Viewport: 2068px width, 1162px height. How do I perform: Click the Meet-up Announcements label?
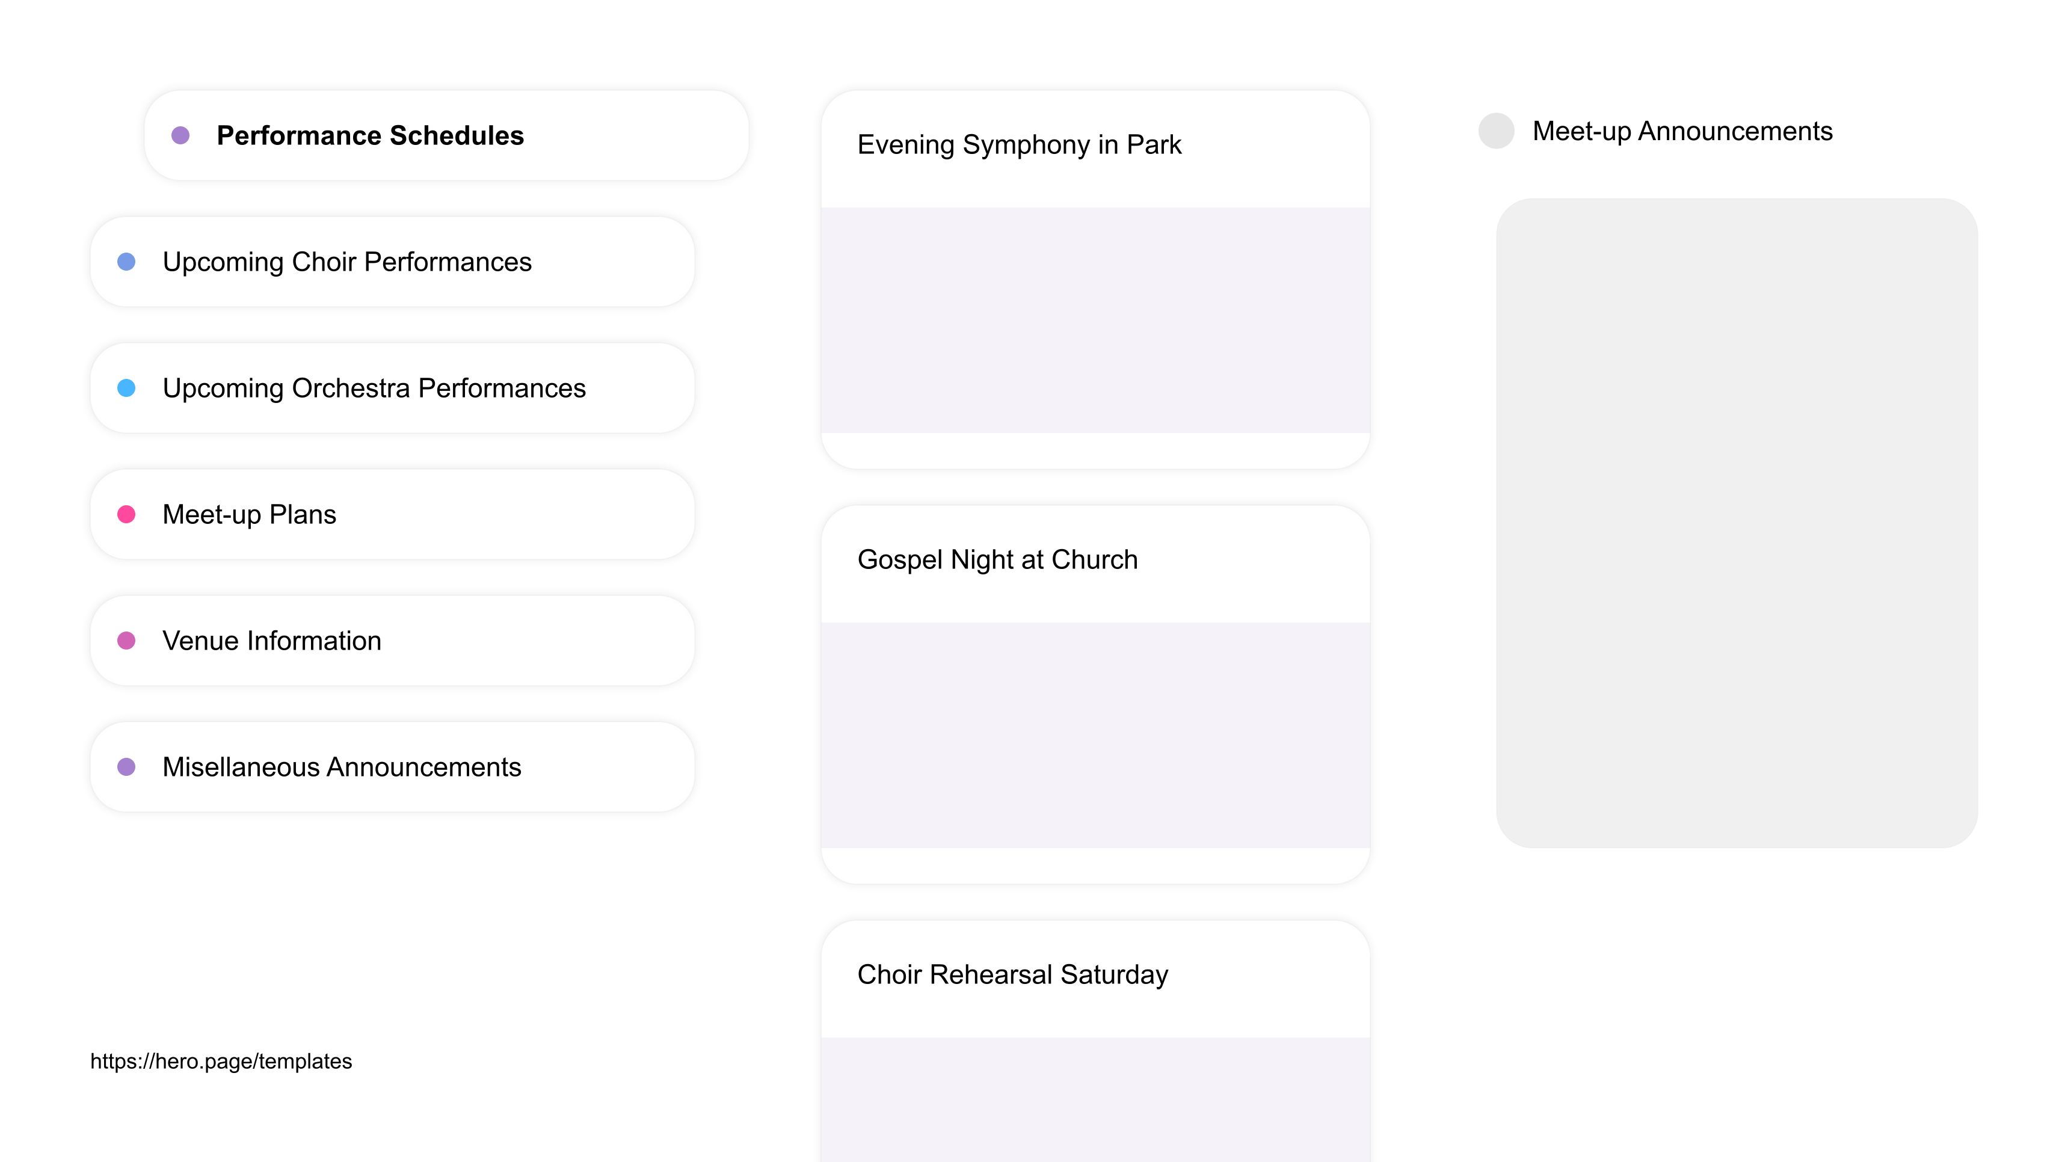pos(1682,131)
